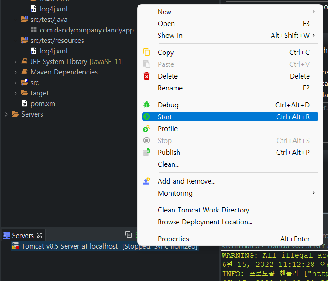
Task: Select com.dandycompany.dandyapp package
Action: pyautogui.click(x=87, y=30)
